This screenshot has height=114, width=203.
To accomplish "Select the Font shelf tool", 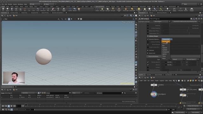I will (x=58, y=9).
